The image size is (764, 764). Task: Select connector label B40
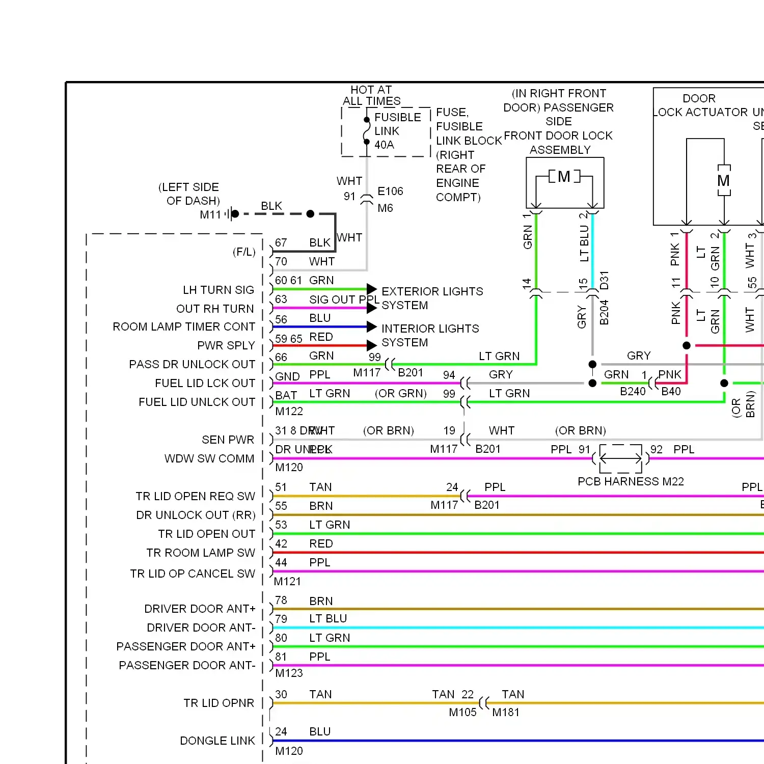point(671,391)
